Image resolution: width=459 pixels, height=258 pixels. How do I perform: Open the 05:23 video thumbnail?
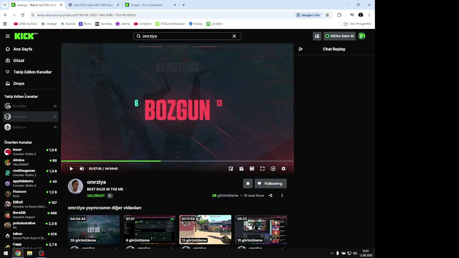[x=261, y=230]
